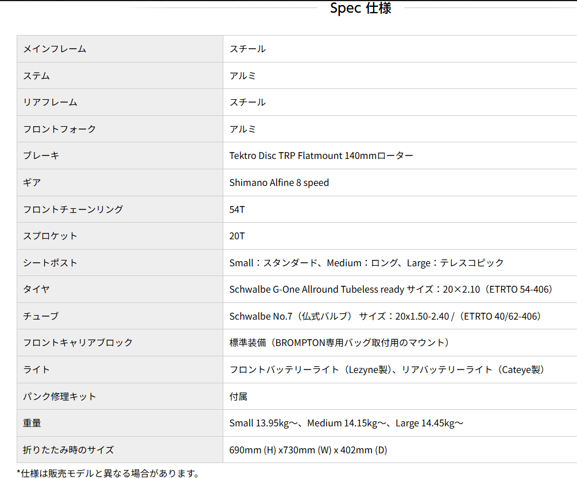Click the ライト specification value text
Viewport: 577px width, 478px height.
click(x=388, y=369)
